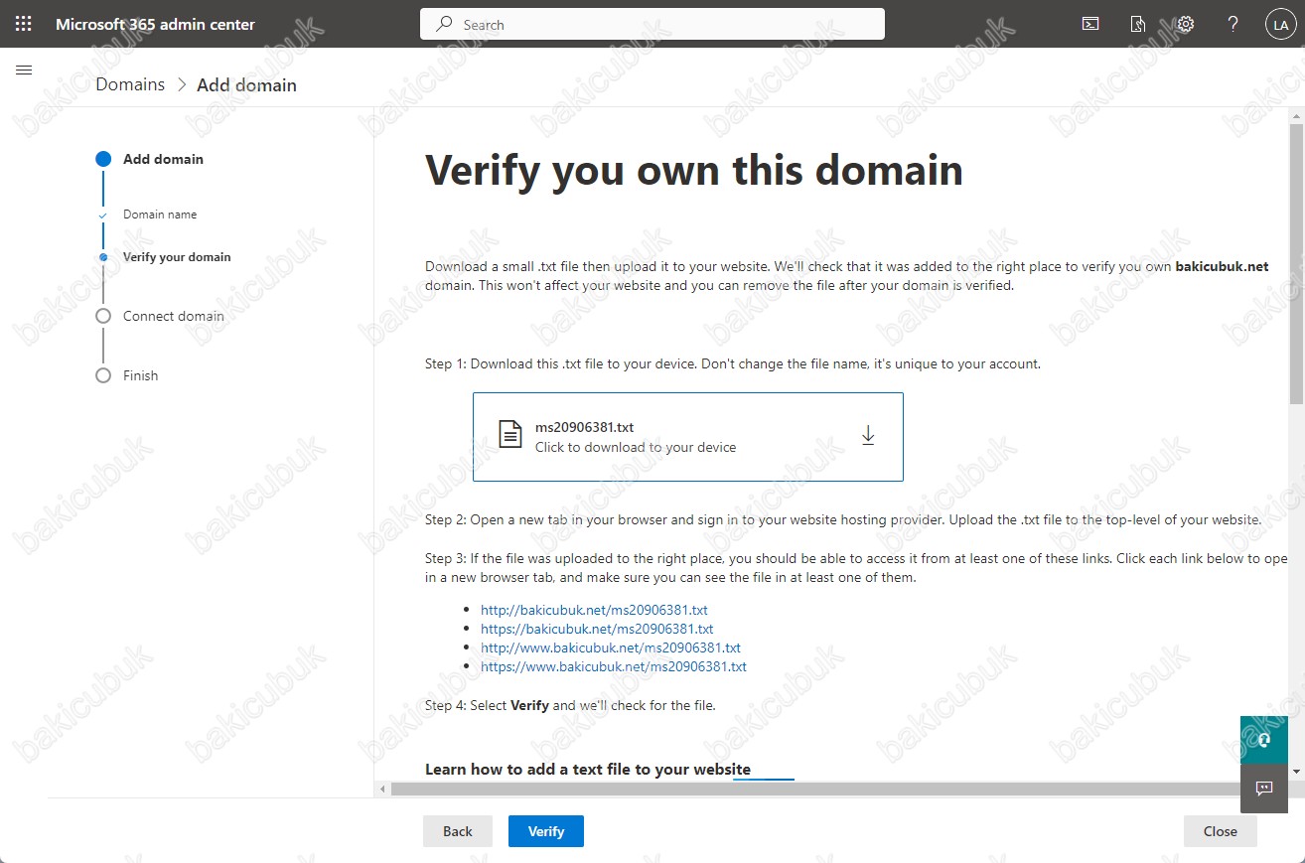
Task: Click the Connect domain step circle
Action: tap(103, 316)
